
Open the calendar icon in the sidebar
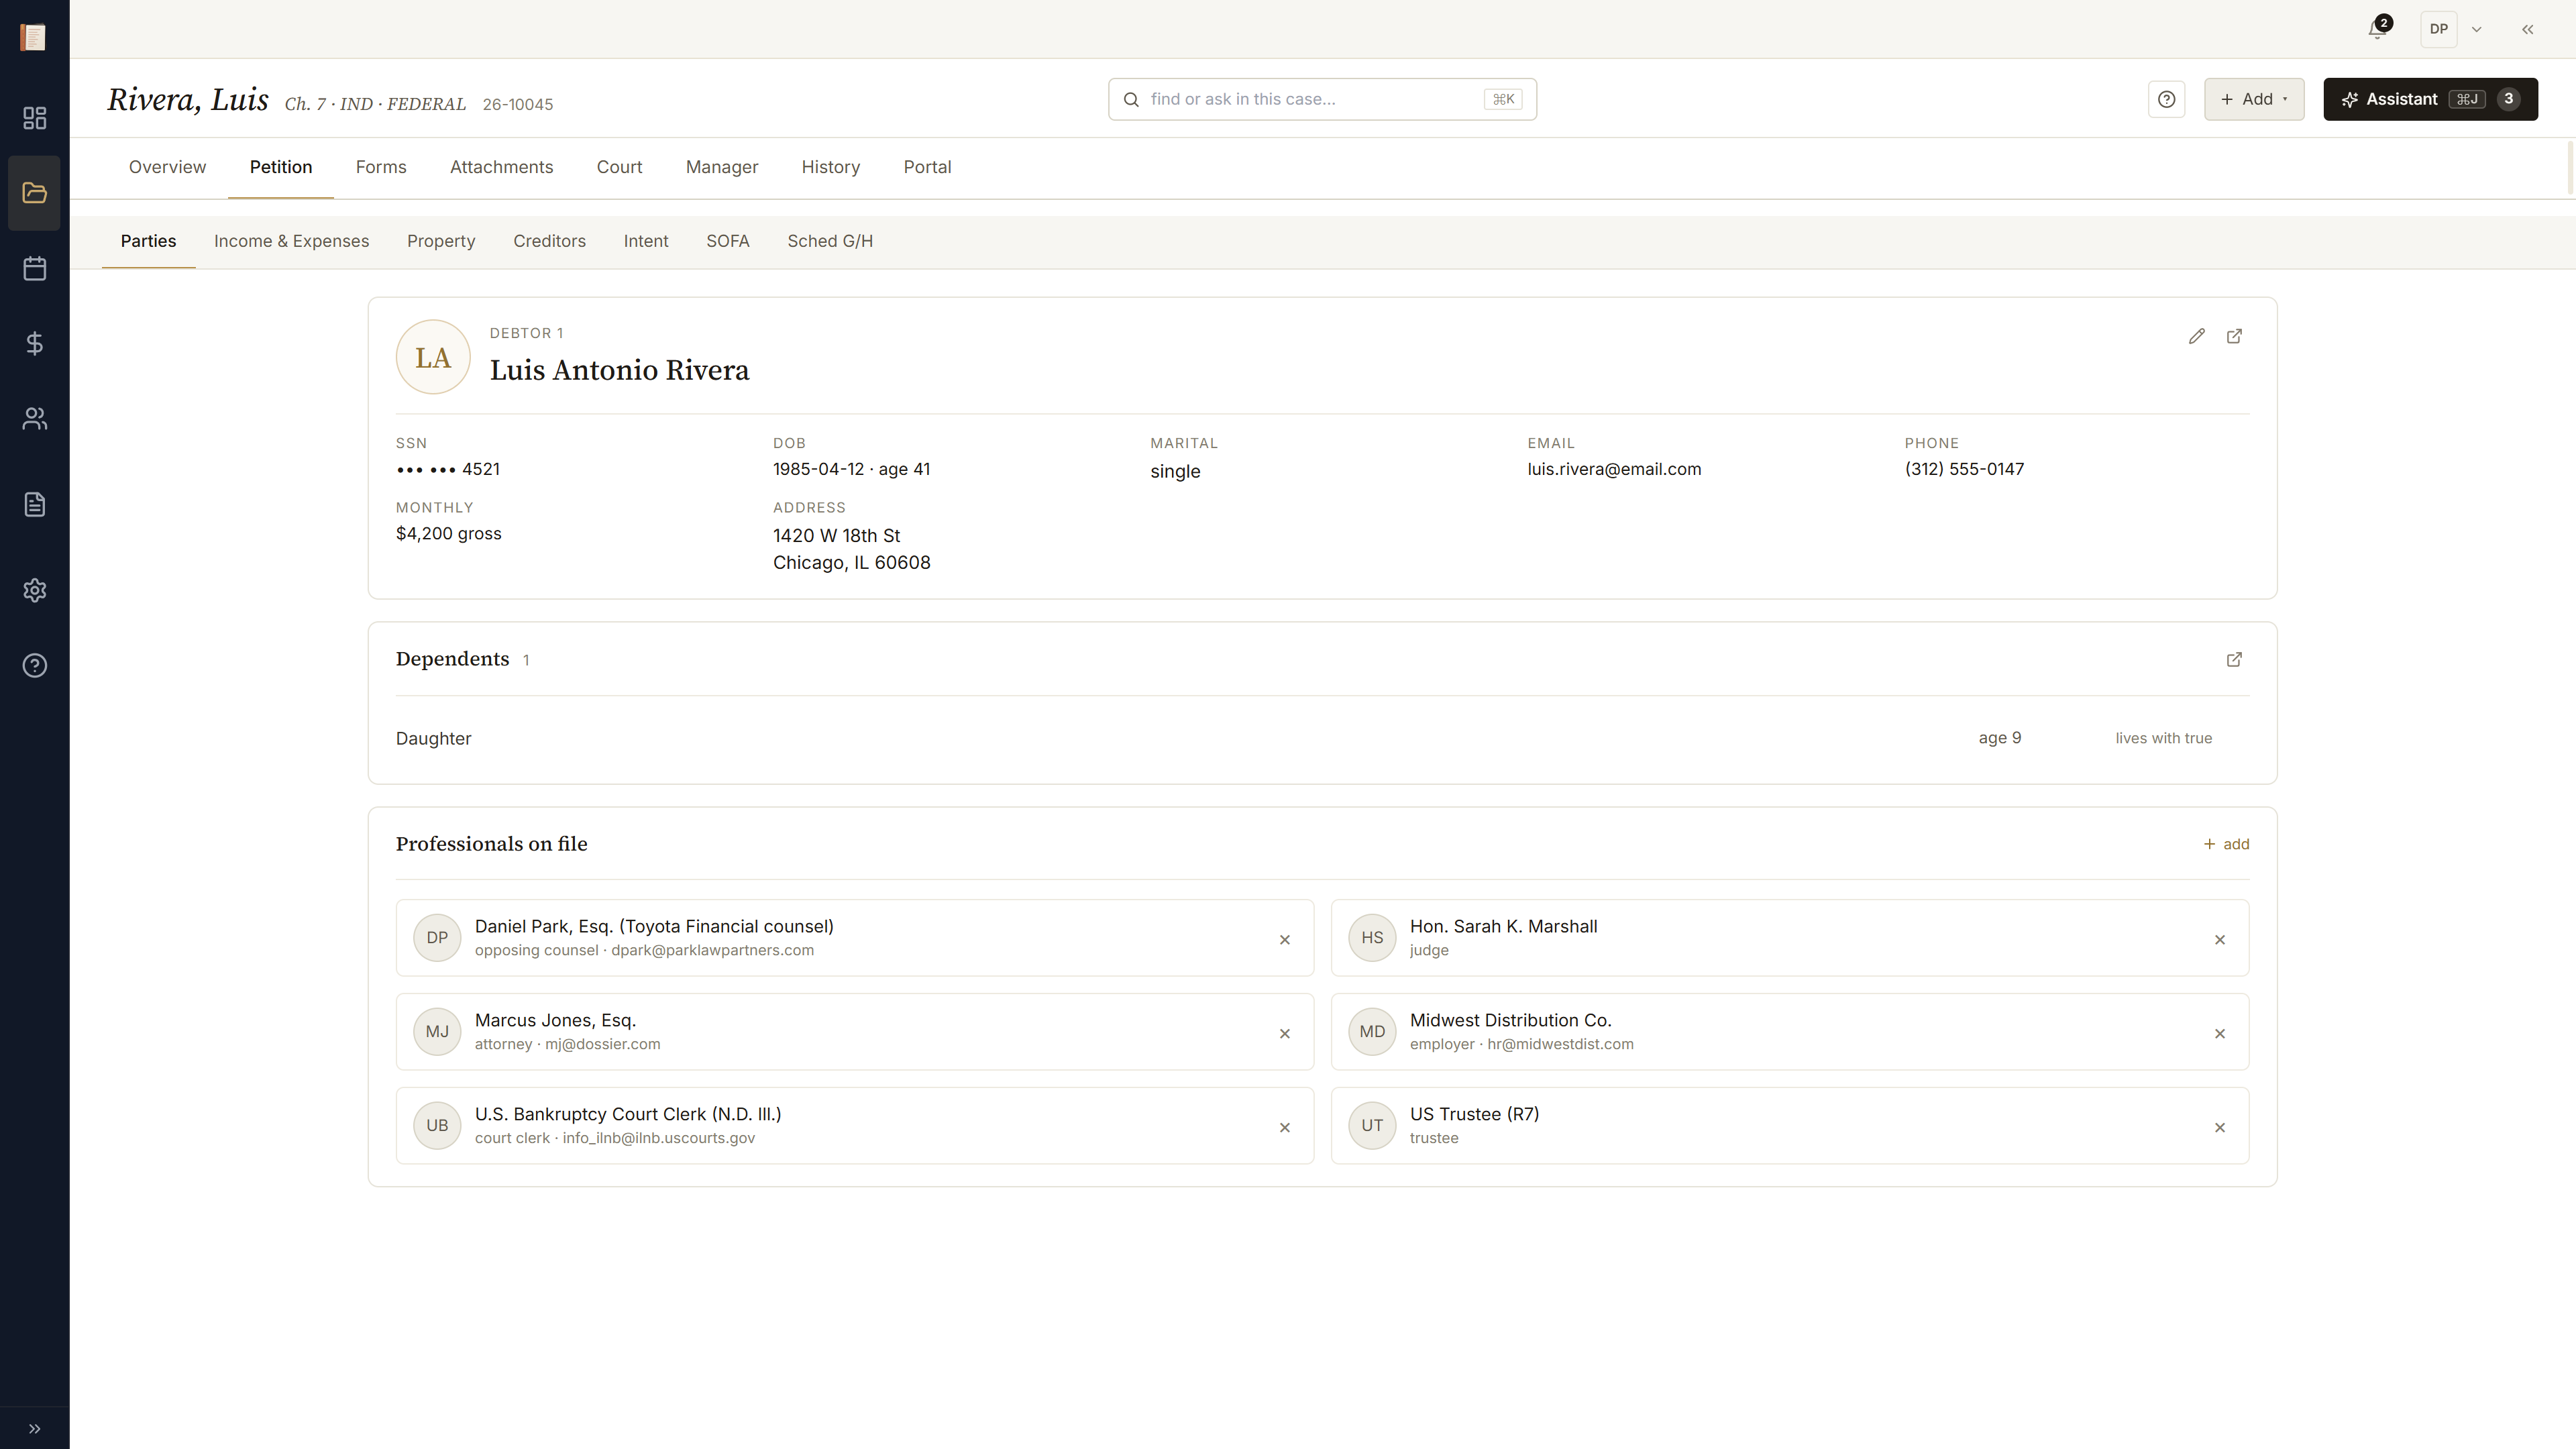[34, 268]
